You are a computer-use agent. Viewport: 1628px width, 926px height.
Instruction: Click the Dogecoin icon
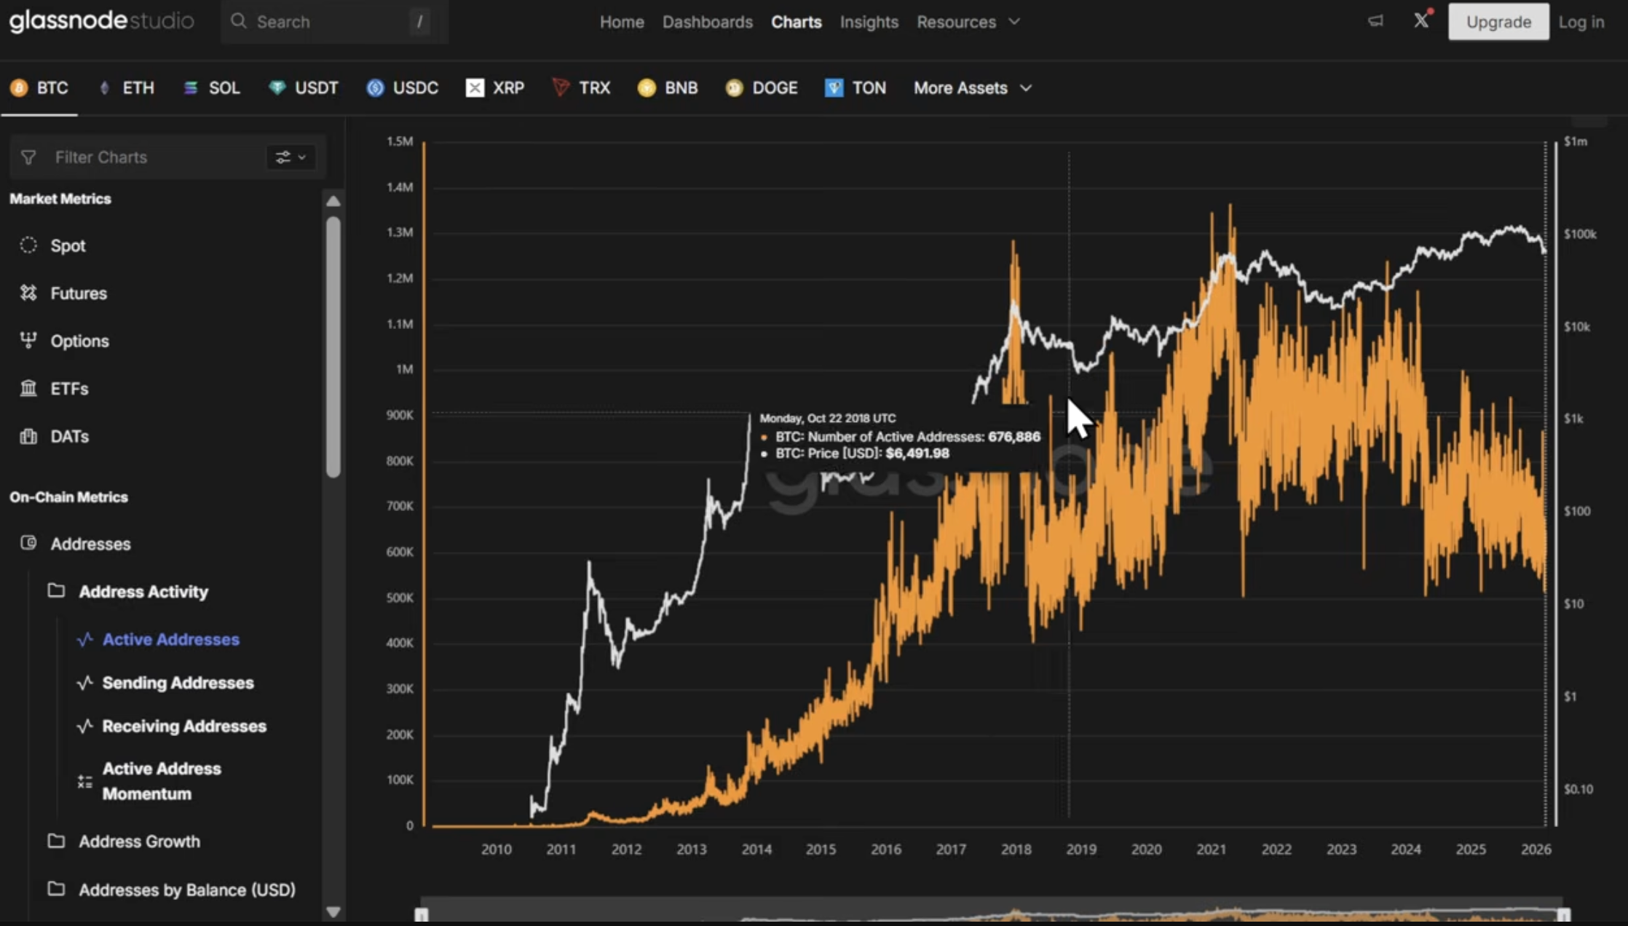point(734,88)
